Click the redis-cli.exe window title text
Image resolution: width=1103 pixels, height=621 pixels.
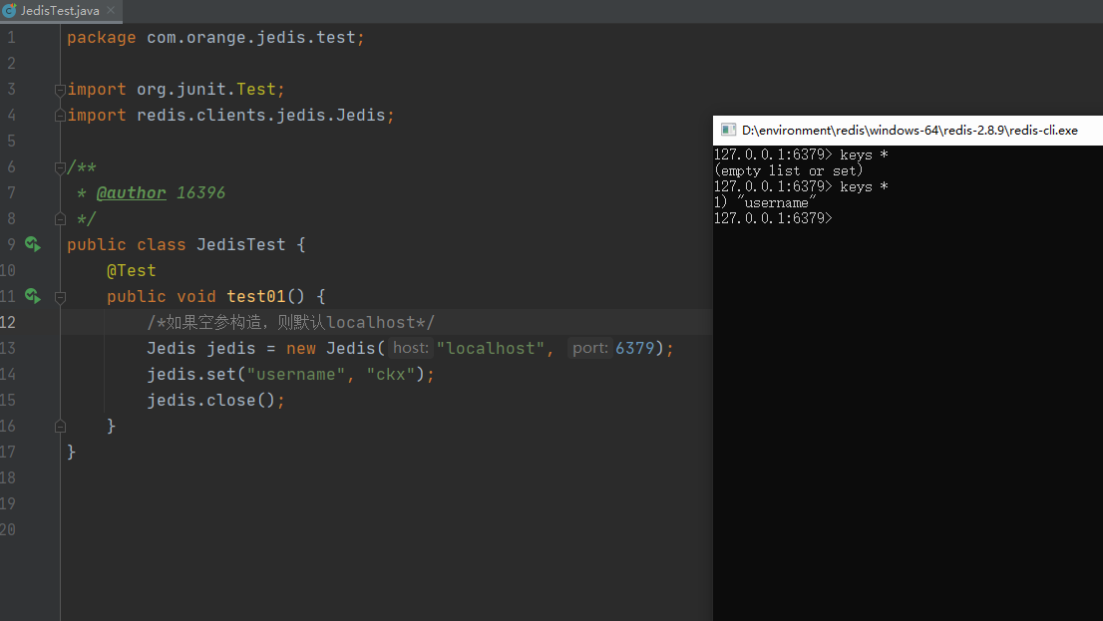click(910, 131)
